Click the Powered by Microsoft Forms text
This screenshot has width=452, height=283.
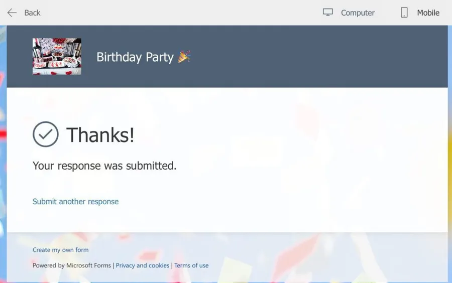(72, 265)
